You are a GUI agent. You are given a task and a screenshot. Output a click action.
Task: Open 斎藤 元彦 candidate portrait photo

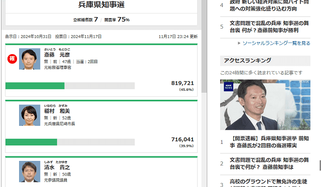point(30,59)
